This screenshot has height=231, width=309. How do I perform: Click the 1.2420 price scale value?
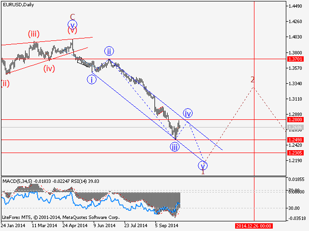click(x=295, y=145)
